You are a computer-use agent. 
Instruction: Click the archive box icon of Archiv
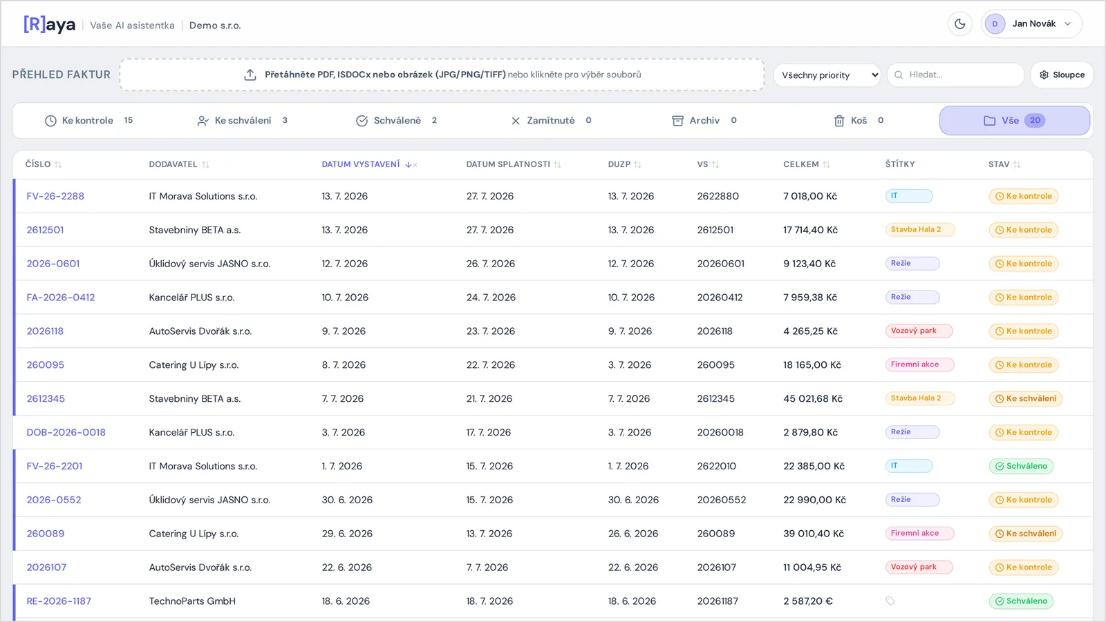(x=677, y=121)
